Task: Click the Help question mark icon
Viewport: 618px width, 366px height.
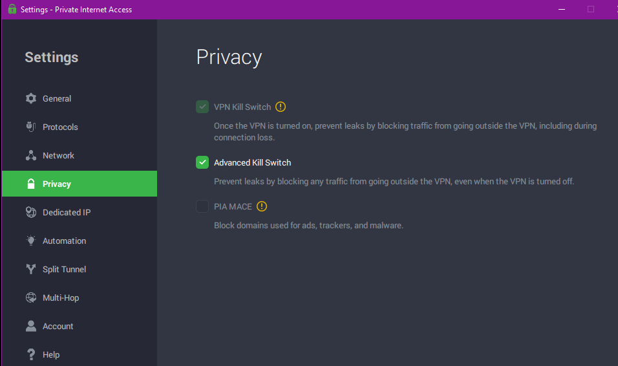Action: (x=31, y=354)
